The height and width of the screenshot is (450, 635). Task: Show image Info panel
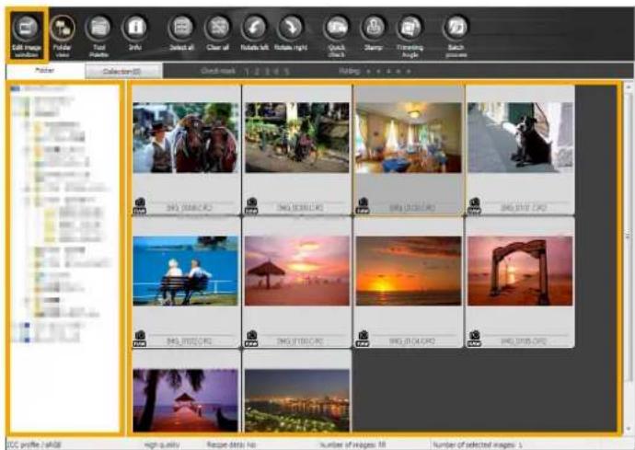pos(135,33)
